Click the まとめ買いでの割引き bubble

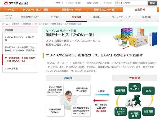(81, 111)
